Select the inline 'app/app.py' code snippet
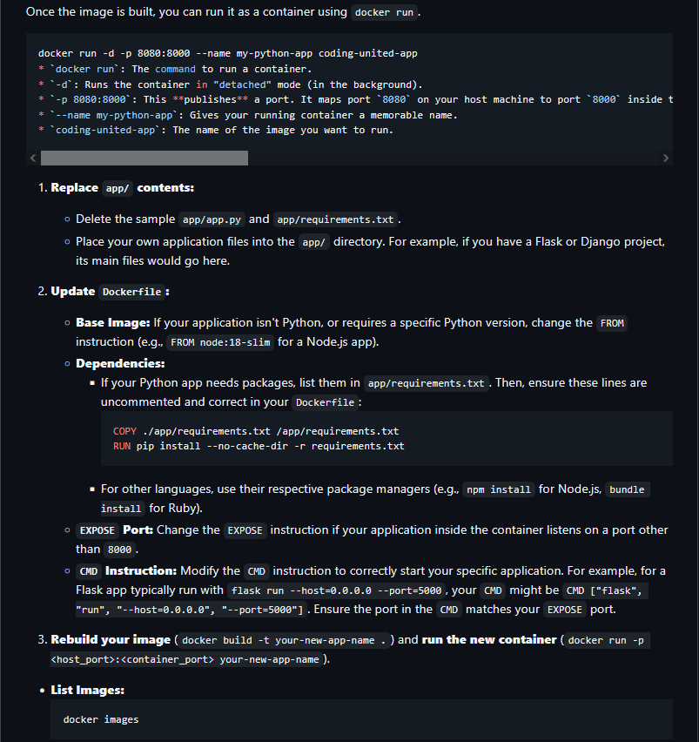Image resolution: width=699 pixels, height=742 pixels. coord(213,219)
